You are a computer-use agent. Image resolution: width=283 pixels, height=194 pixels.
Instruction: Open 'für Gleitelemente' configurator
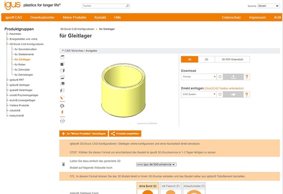coord(24,54)
